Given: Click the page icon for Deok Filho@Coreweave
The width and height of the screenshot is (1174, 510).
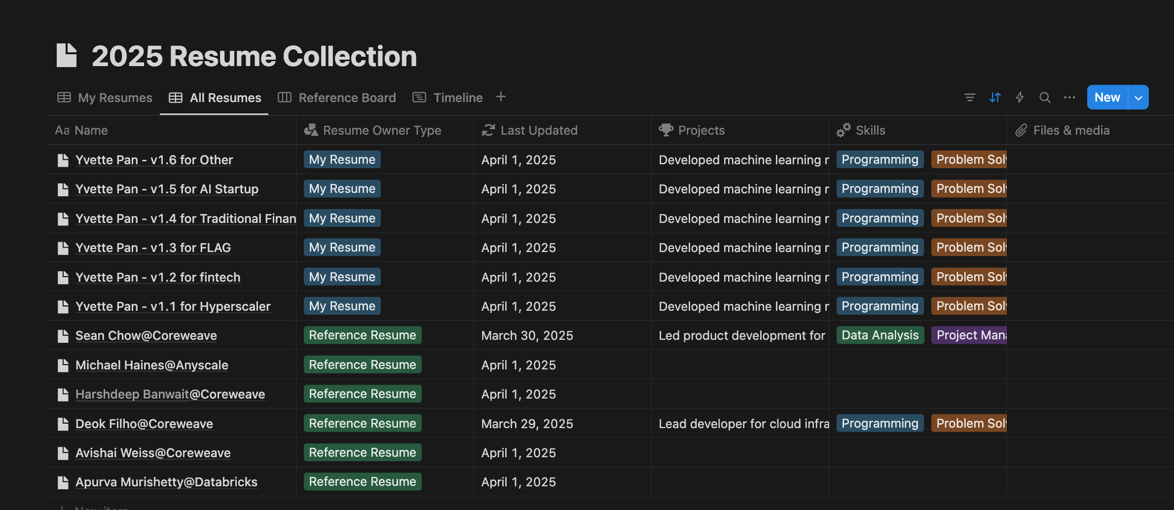Looking at the screenshot, I should (63, 424).
